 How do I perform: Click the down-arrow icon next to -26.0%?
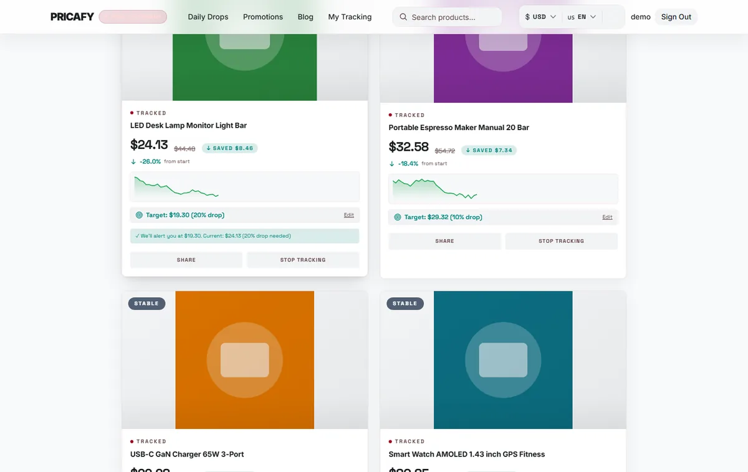(x=133, y=161)
